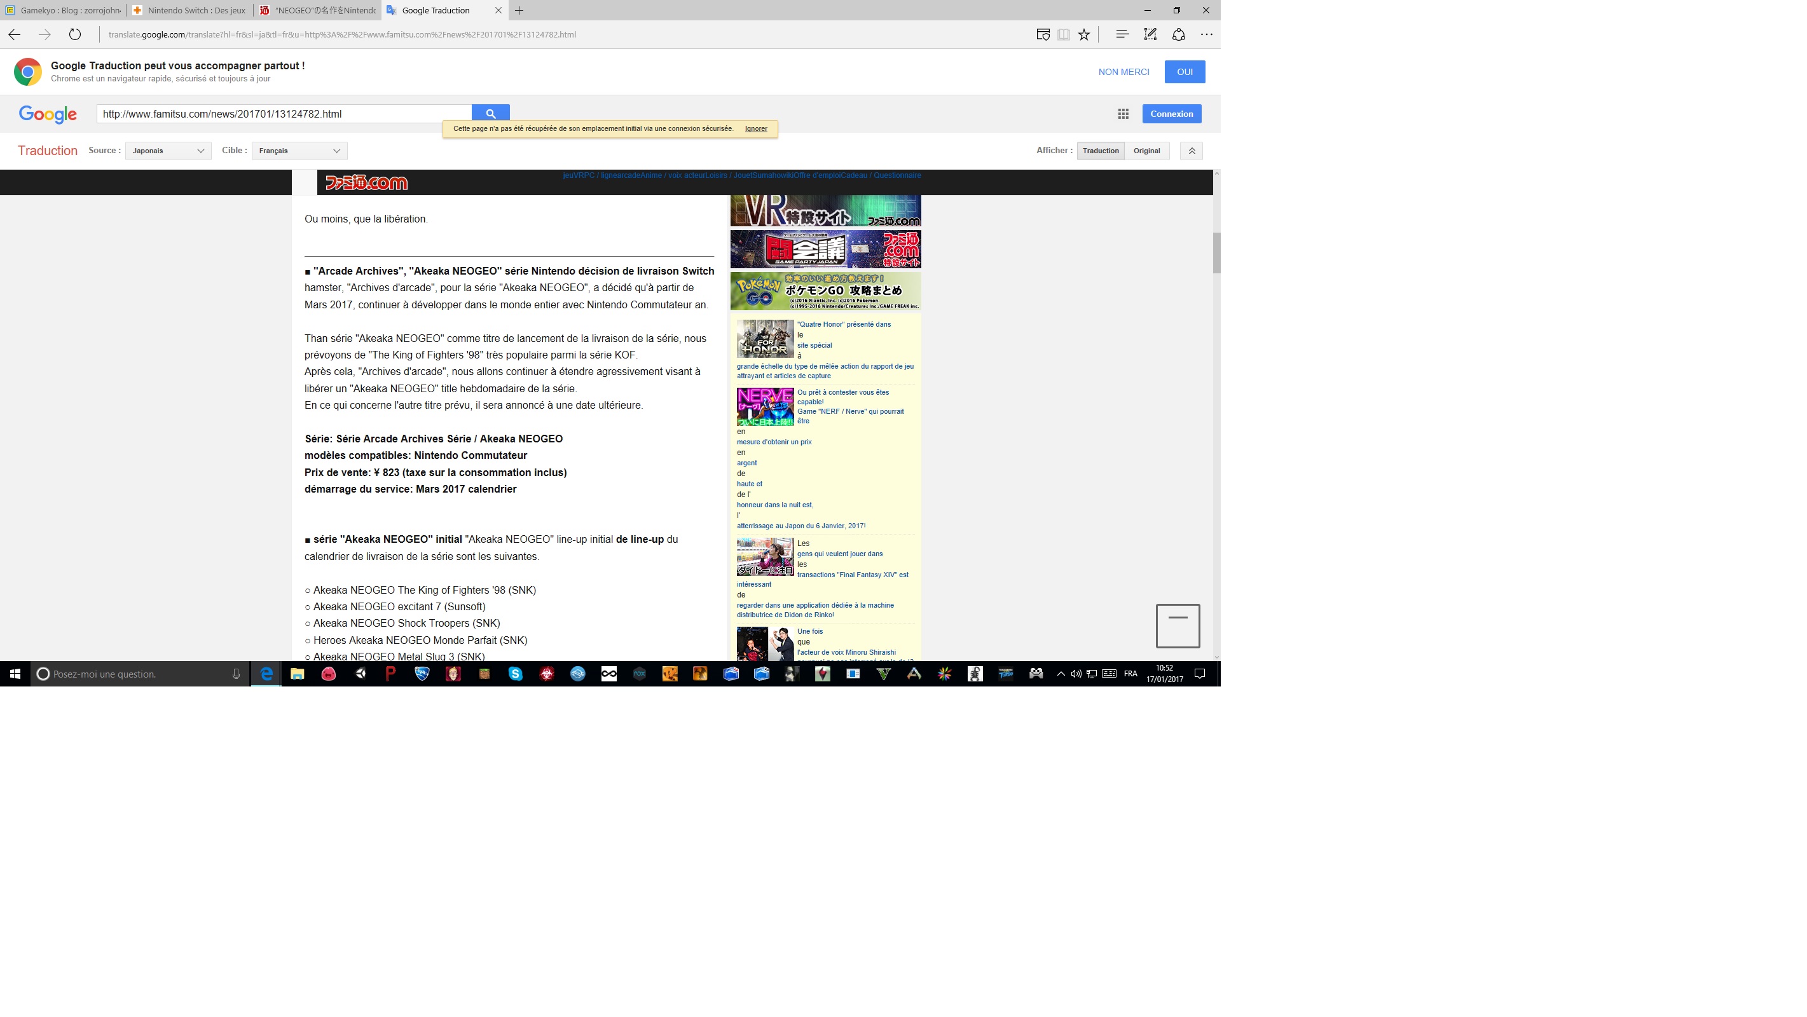Image resolution: width=1807 pixels, height=1017 pixels.
Task: Open the Source language Japonais dropdown
Action: tap(168, 151)
